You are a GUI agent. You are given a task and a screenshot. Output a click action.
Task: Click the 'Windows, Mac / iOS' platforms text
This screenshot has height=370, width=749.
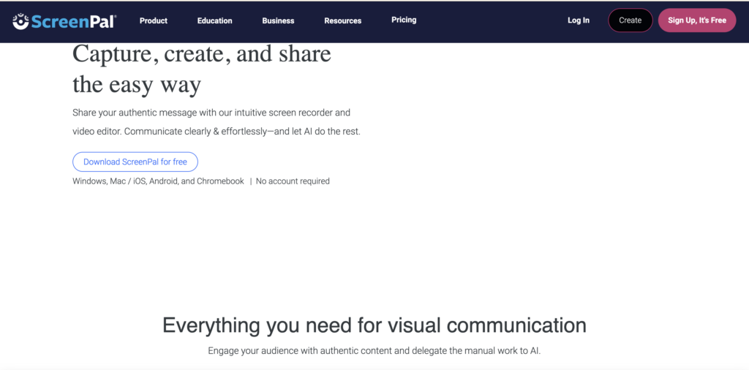coord(158,181)
